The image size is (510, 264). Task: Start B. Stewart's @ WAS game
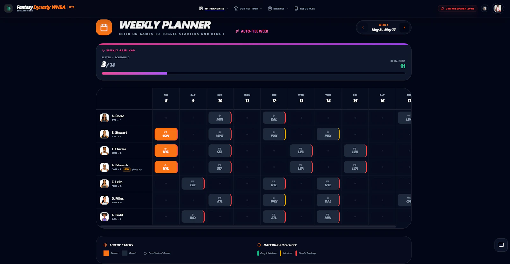coord(220,134)
